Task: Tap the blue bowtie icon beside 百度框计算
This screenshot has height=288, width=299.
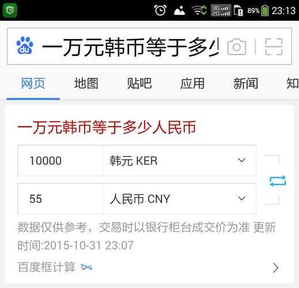Action: pyautogui.click(x=86, y=267)
